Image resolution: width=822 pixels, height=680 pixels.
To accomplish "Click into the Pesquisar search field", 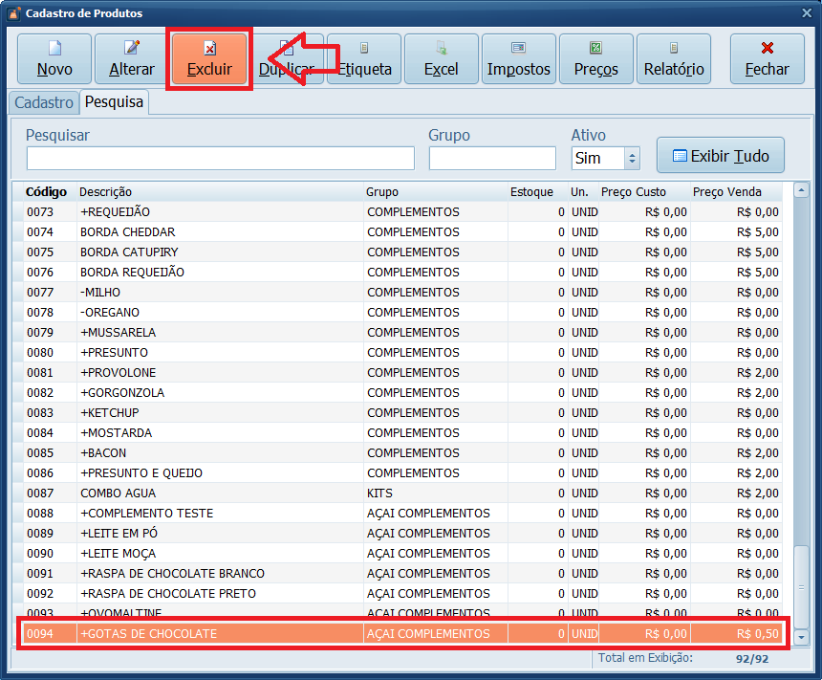I will 220,159.
